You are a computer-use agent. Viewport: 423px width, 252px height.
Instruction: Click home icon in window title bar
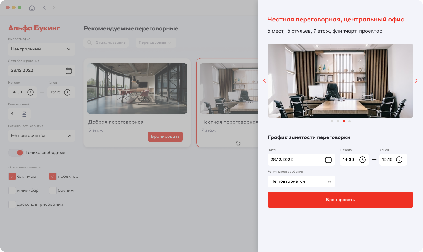click(32, 8)
